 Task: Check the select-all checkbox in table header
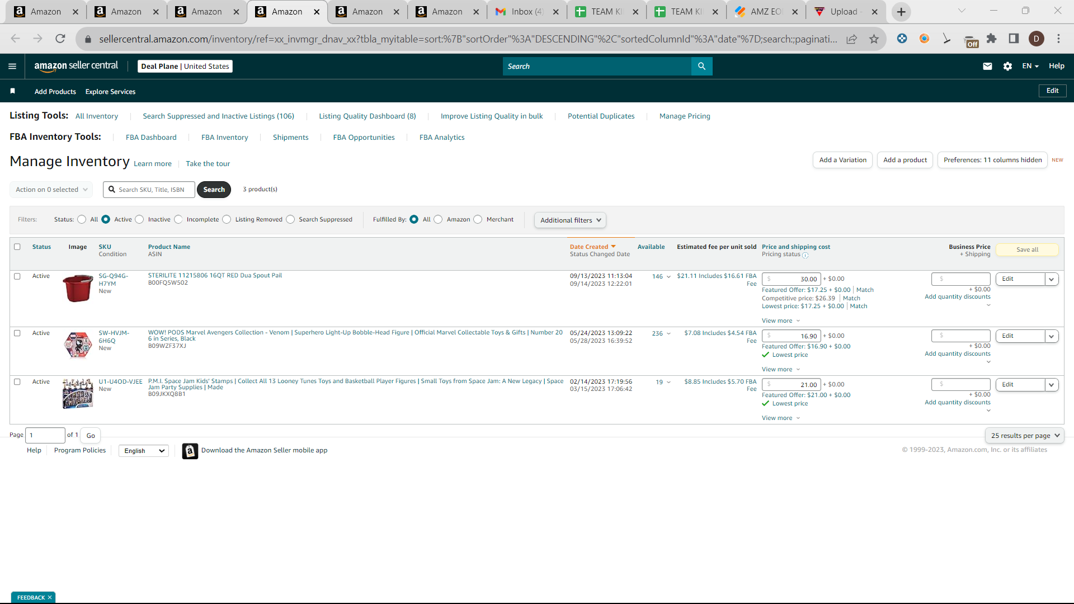[17, 247]
